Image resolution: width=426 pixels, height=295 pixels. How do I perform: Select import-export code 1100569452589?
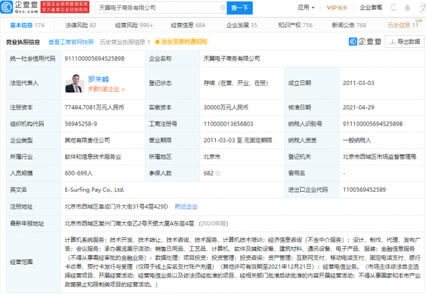tap(364, 190)
